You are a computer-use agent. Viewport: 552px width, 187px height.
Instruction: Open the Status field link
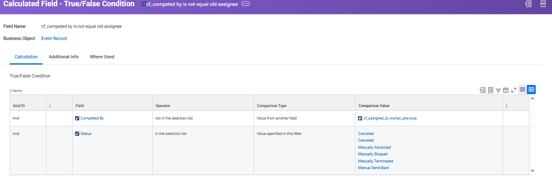click(x=86, y=134)
